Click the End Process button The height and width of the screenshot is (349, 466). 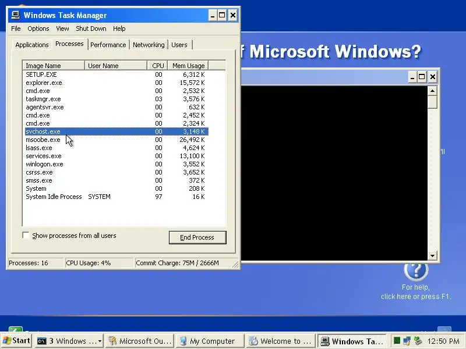point(197,237)
